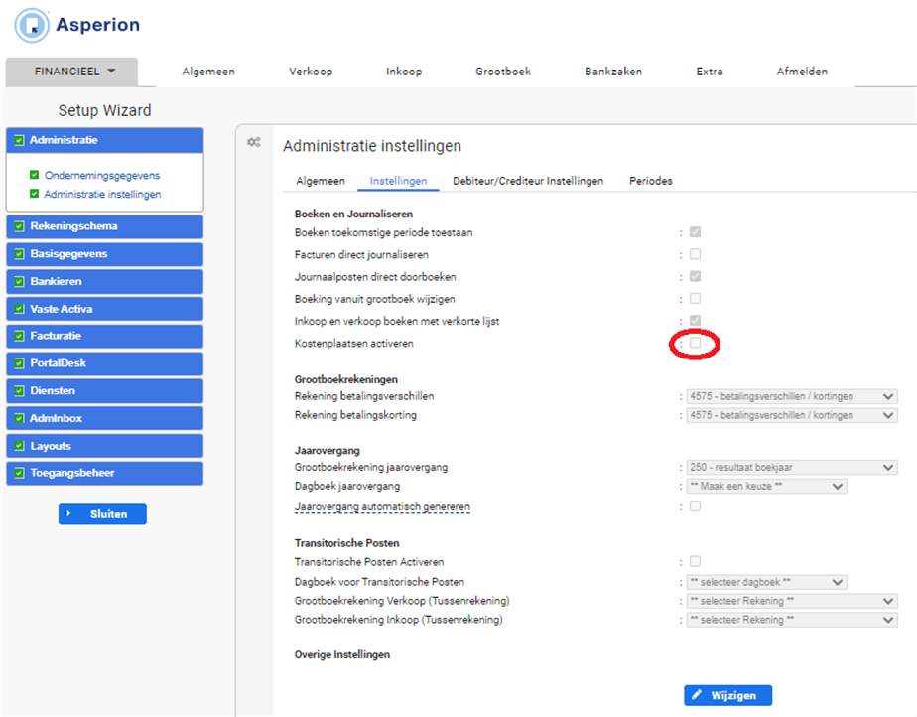Image resolution: width=917 pixels, height=717 pixels.
Task: Open Rekening betalingskorting dropdown
Action: [792, 415]
